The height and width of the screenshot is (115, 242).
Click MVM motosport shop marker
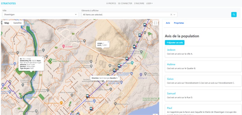132,74
